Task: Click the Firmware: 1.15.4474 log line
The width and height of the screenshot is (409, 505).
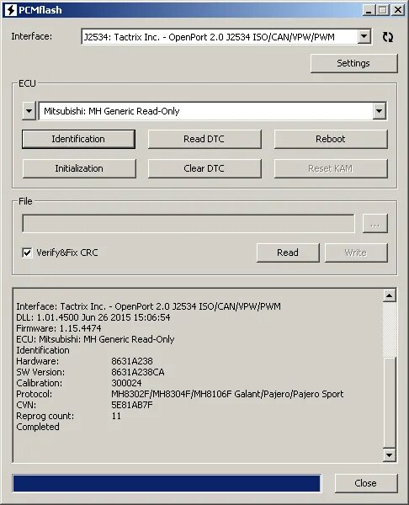Action: coord(59,328)
